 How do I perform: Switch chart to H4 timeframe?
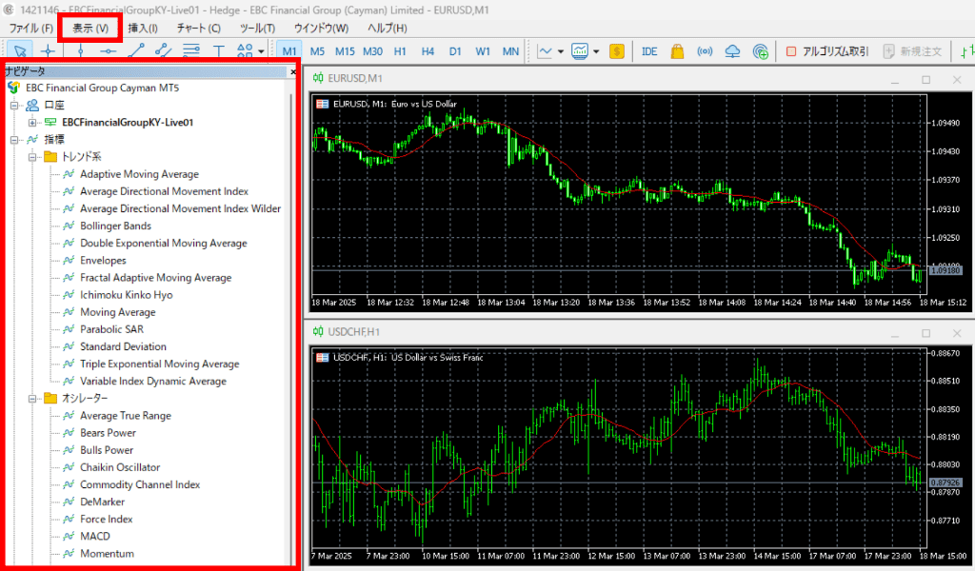pos(428,51)
